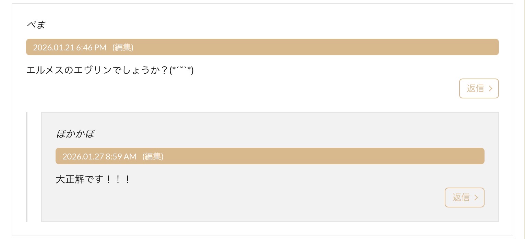Click the chevron icon in ぺま's 返信 button
The image size is (525, 239).
coord(490,88)
